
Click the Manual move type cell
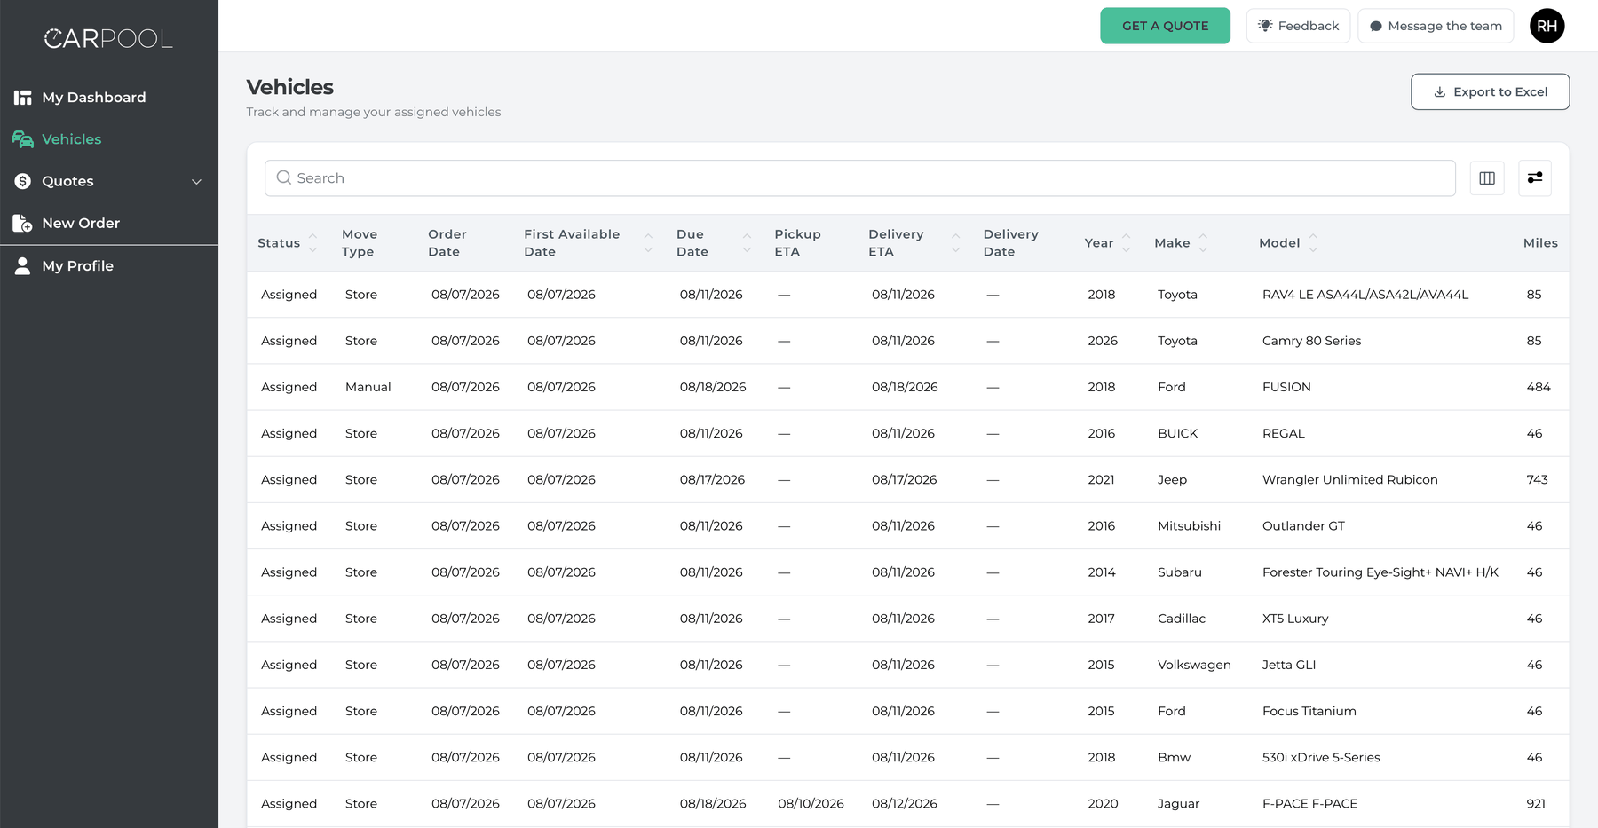(368, 387)
